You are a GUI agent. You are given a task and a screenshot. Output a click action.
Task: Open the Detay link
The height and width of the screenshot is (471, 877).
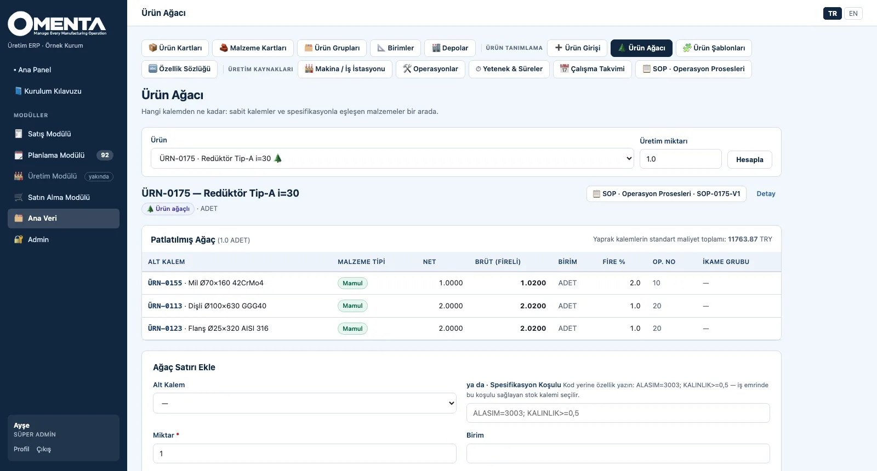[x=766, y=194]
